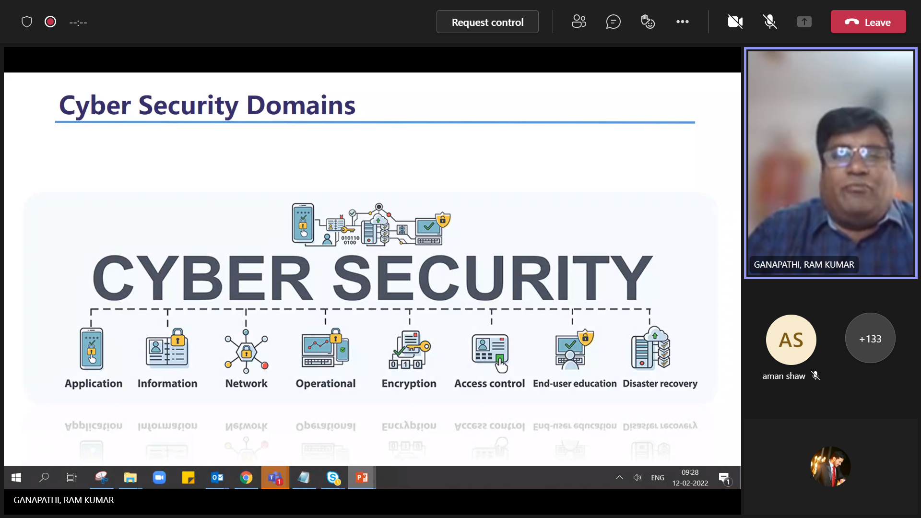Leave the meeting

868,22
